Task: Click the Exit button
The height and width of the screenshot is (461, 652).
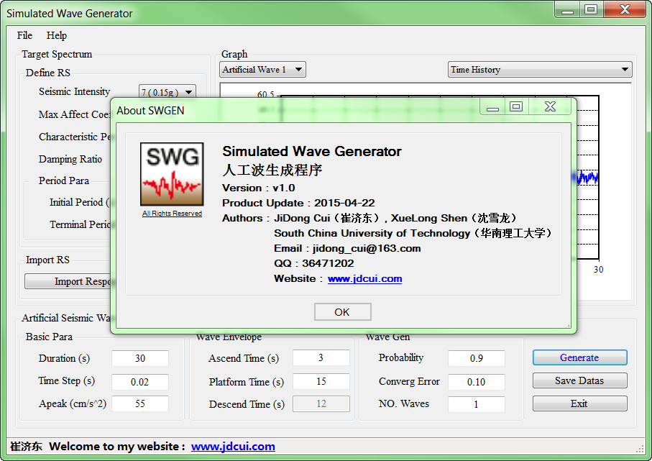Action: click(579, 403)
